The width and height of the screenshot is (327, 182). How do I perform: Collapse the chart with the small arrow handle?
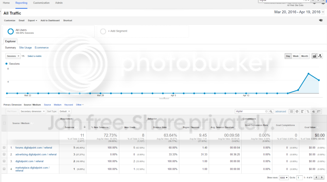(164, 98)
